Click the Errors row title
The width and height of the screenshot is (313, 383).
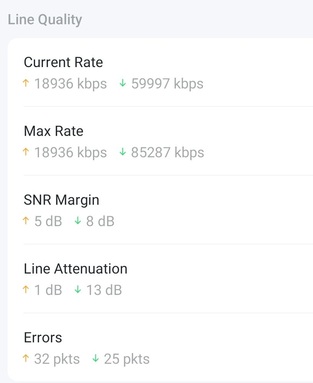coord(43,338)
